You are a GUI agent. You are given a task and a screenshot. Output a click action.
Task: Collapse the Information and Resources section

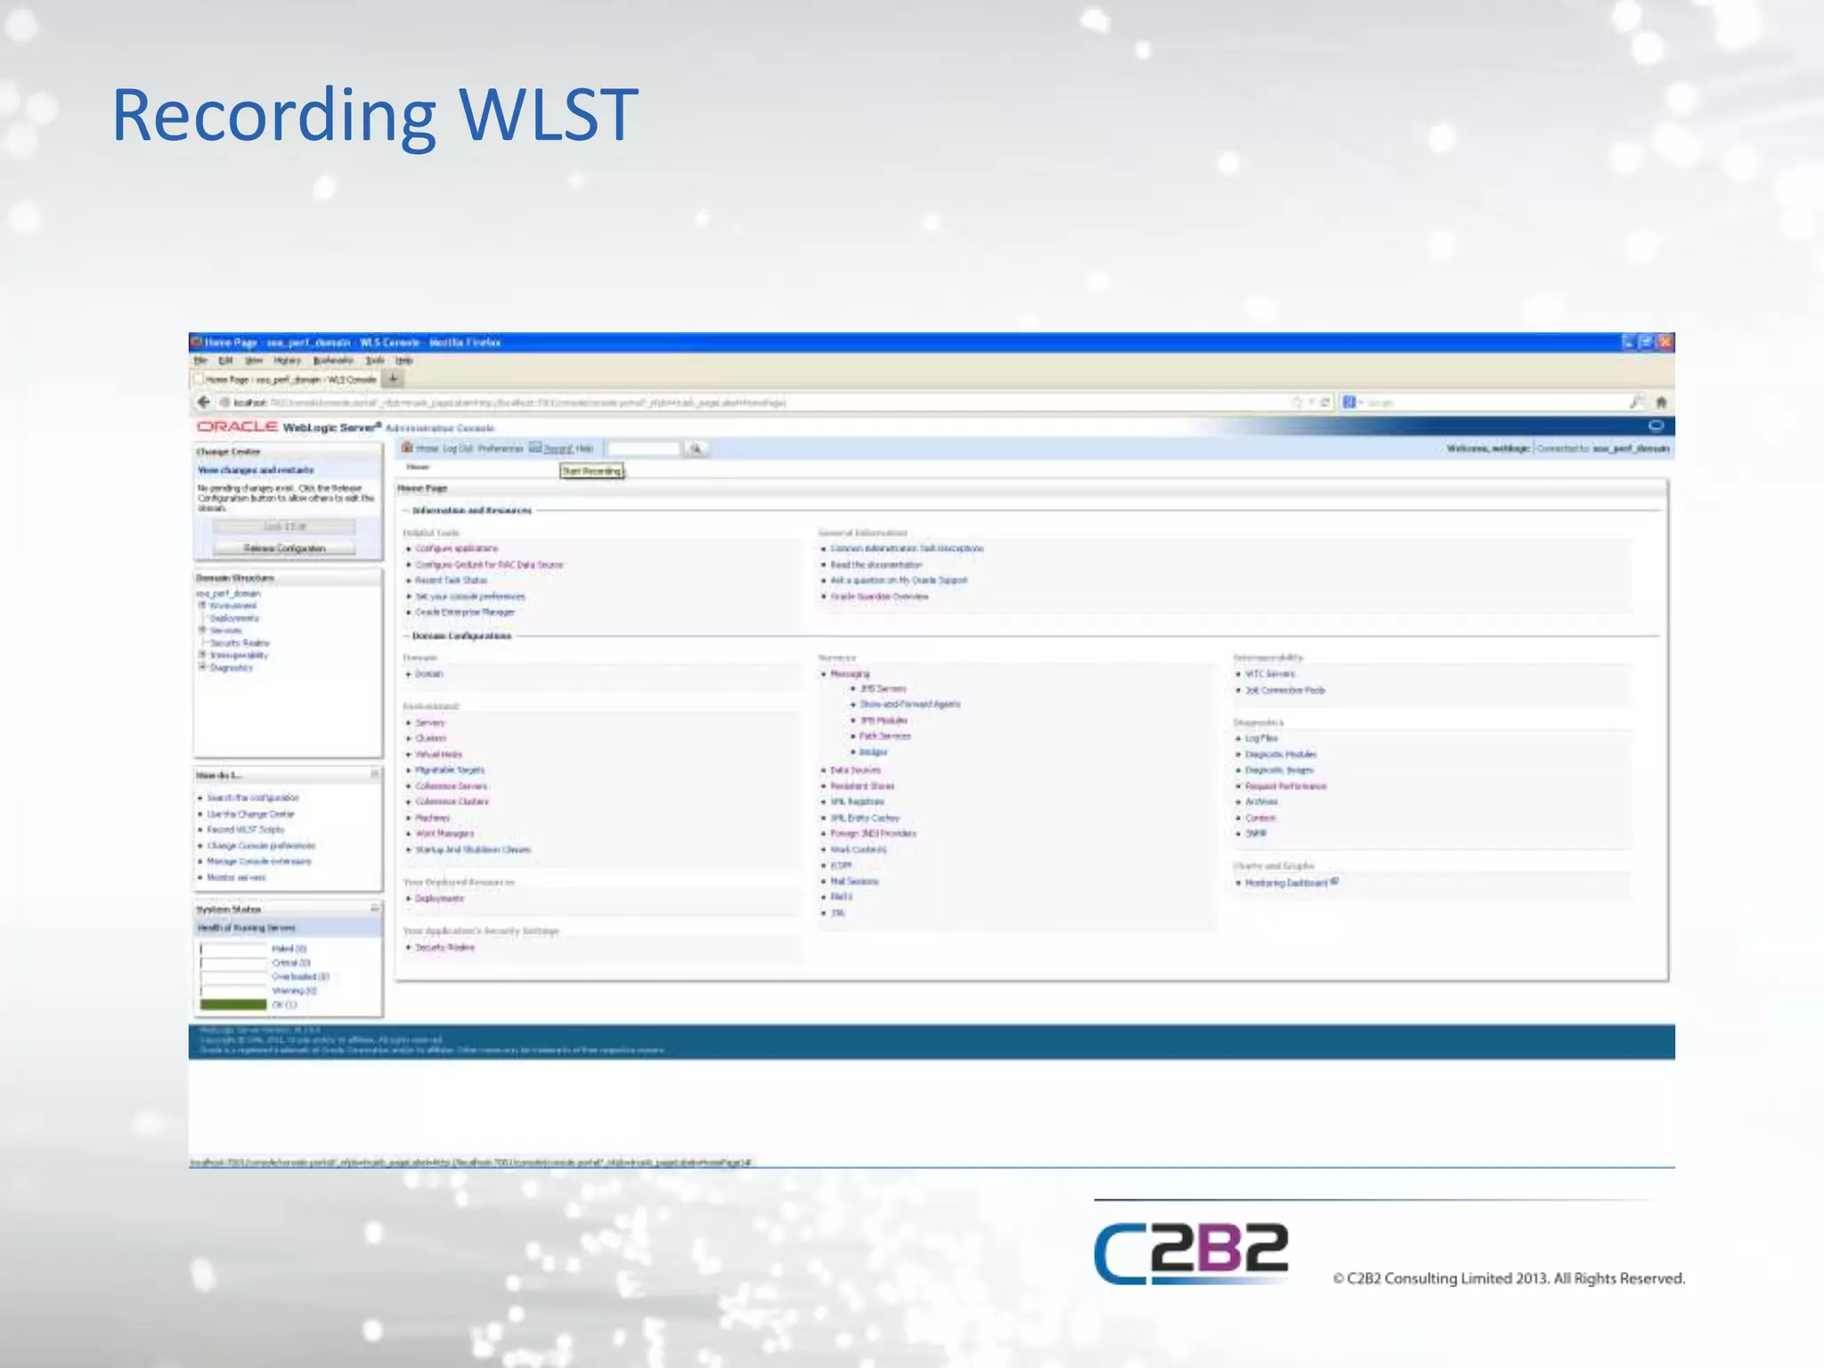tap(406, 510)
